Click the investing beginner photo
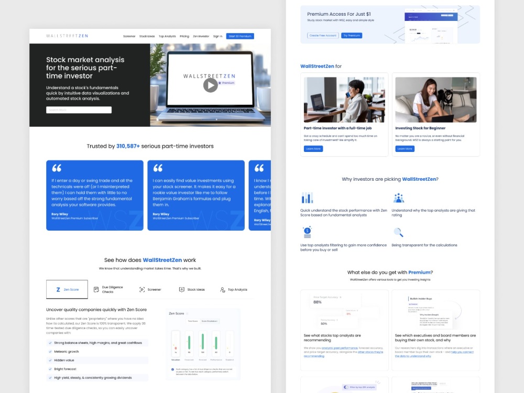 click(436, 100)
